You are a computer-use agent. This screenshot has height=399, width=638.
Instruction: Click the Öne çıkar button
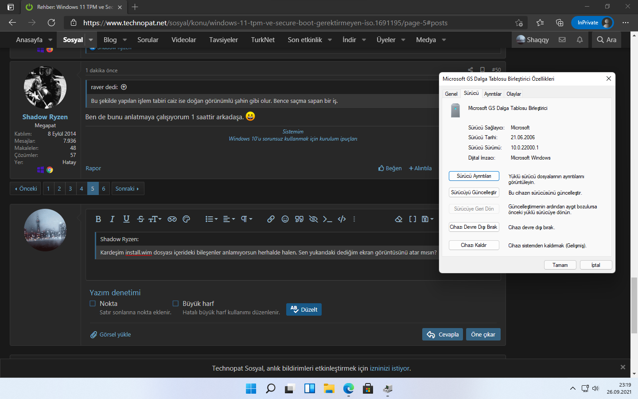[483, 334]
